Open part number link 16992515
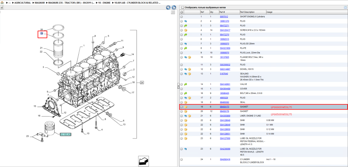The image size is (348, 167). (224, 39)
